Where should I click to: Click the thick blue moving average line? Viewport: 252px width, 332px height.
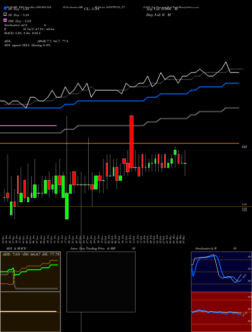pos(119,101)
